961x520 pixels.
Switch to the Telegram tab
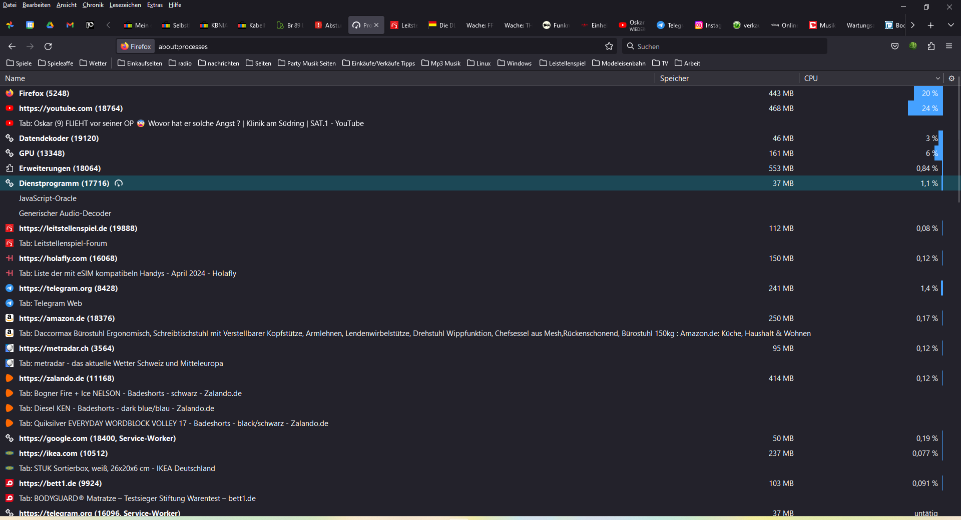tap(670, 25)
